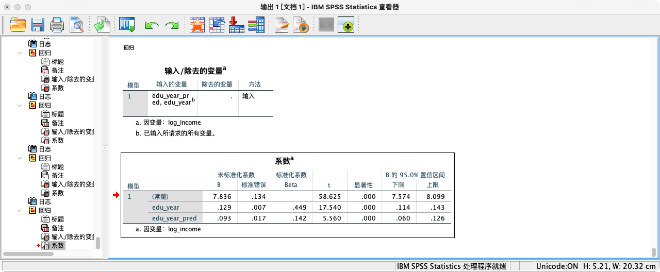Select the edu_year row label in coefficients table
Screen dimensions: 660x272
[x=166, y=207]
